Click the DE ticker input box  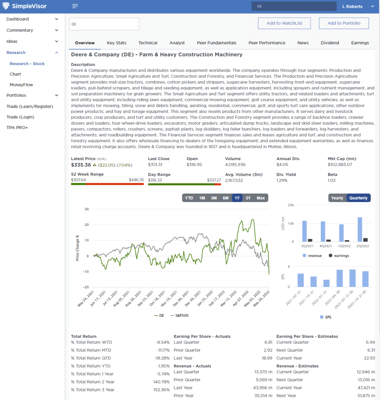coord(104,24)
